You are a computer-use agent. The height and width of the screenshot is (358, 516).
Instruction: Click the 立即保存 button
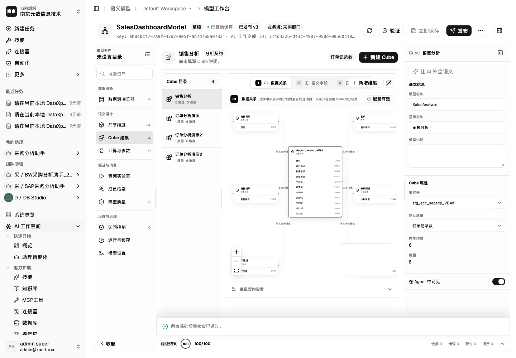425,31
